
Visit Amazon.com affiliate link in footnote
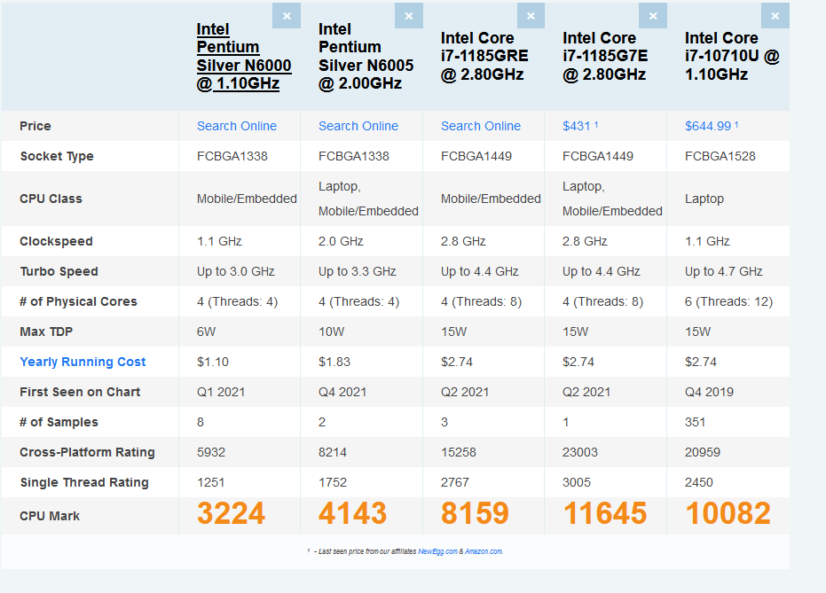point(484,551)
